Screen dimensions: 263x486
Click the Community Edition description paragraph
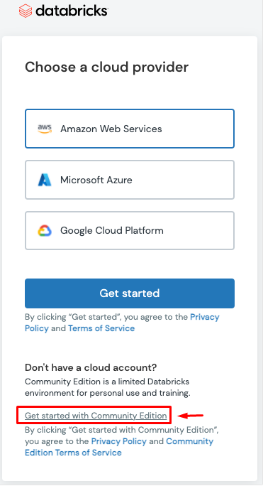107,387
